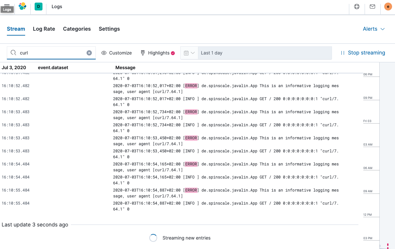
Task: Open the Categories tab
Action: (77, 29)
